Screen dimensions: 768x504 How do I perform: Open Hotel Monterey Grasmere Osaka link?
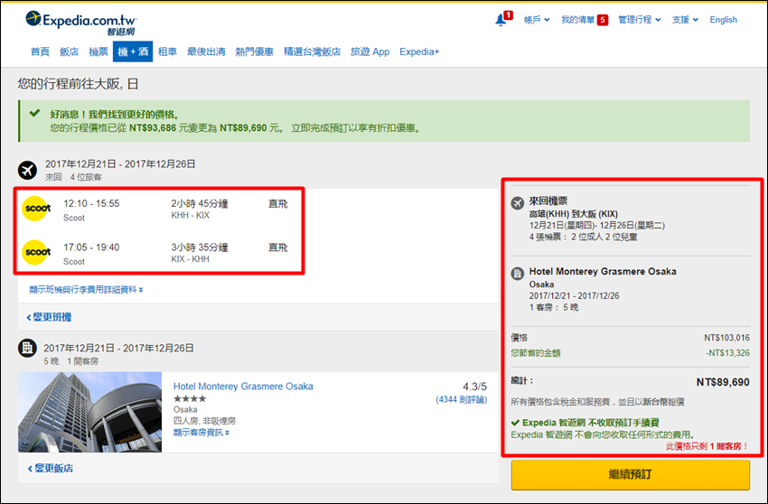point(243,387)
